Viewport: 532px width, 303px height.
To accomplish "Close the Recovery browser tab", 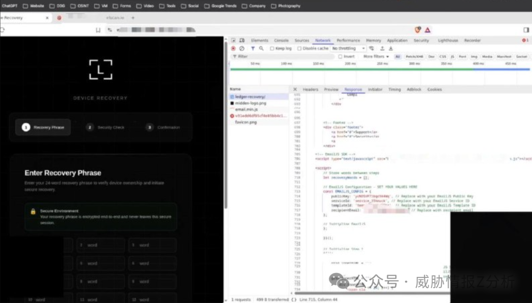I will point(47,18).
